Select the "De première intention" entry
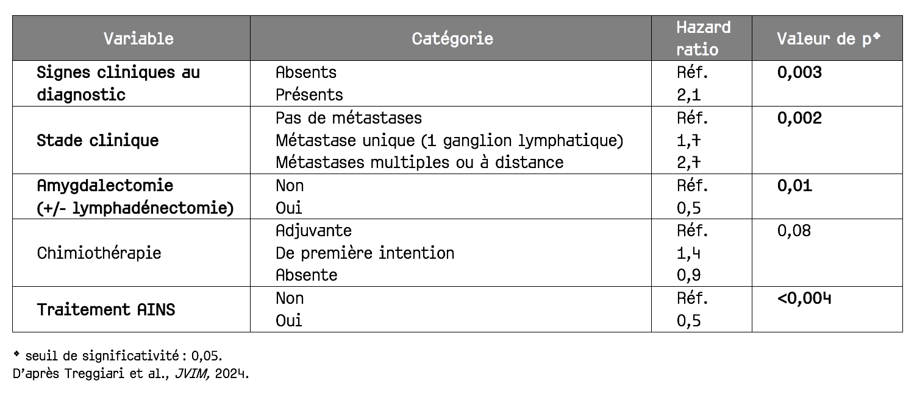Image resolution: width=917 pixels, height=400 pixels. coord(365,253)
